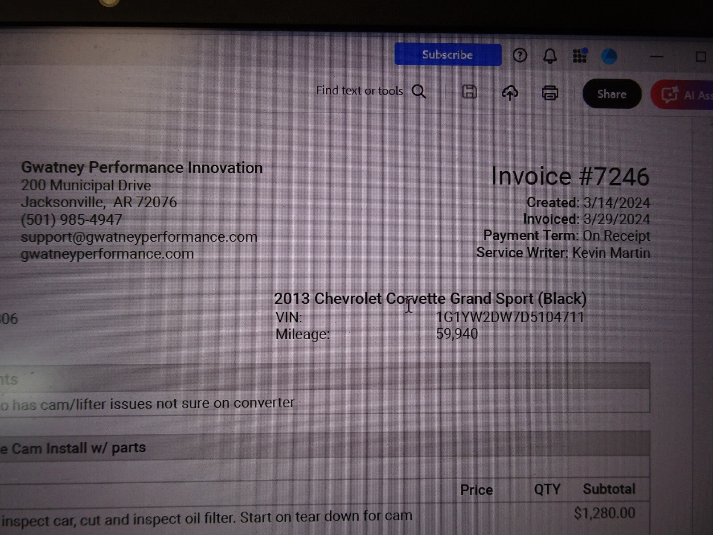This screenshot has width=713, height=535.
Task: Maximize the Acrobat window
Action: click(x=701, y=57)
